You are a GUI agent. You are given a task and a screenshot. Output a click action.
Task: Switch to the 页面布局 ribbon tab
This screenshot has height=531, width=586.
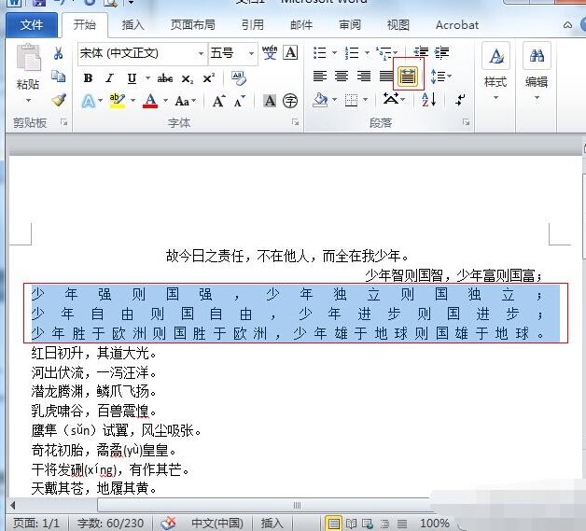pyautogui.click(x=192, y=25)
